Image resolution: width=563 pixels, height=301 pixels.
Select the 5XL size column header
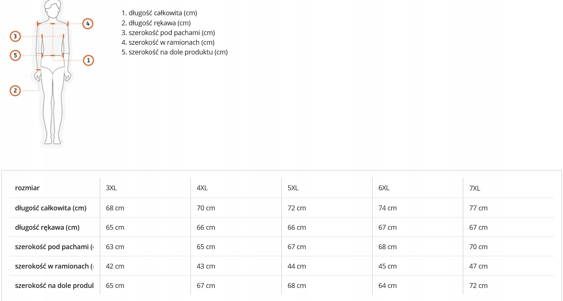point(293,188)
